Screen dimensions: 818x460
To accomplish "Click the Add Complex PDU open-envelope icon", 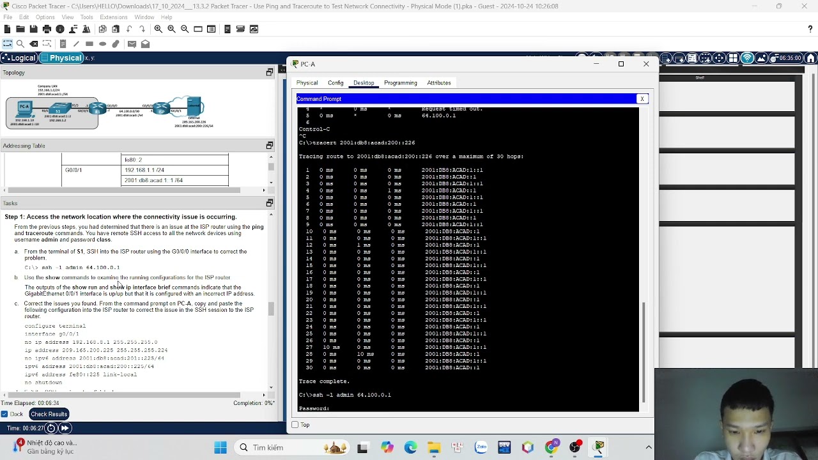I will [145, 44].
